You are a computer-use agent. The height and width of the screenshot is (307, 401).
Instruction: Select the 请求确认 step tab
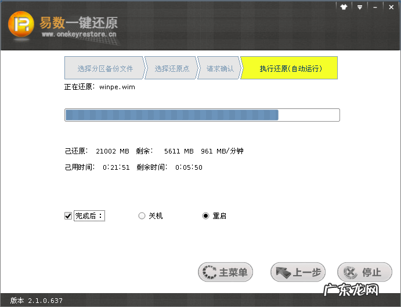point(220,68)
